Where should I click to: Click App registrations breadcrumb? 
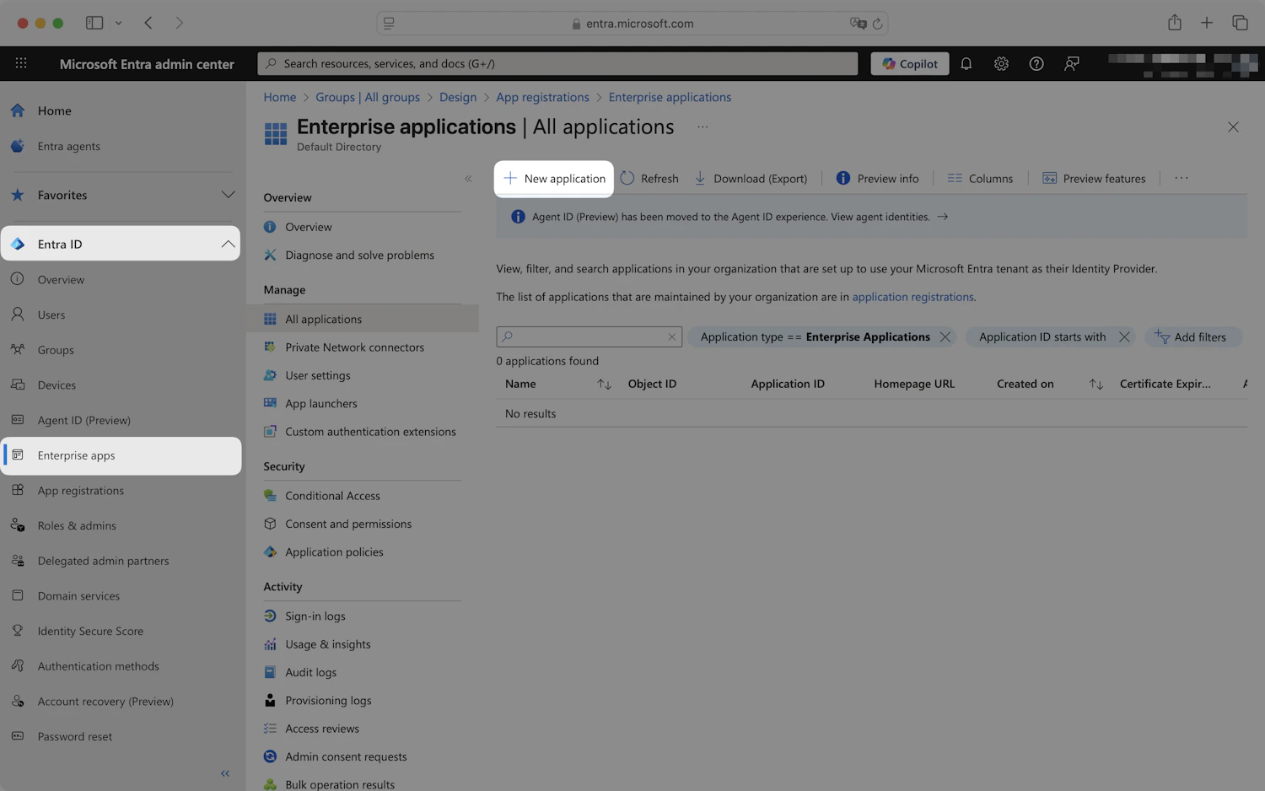tap(542, 97)
